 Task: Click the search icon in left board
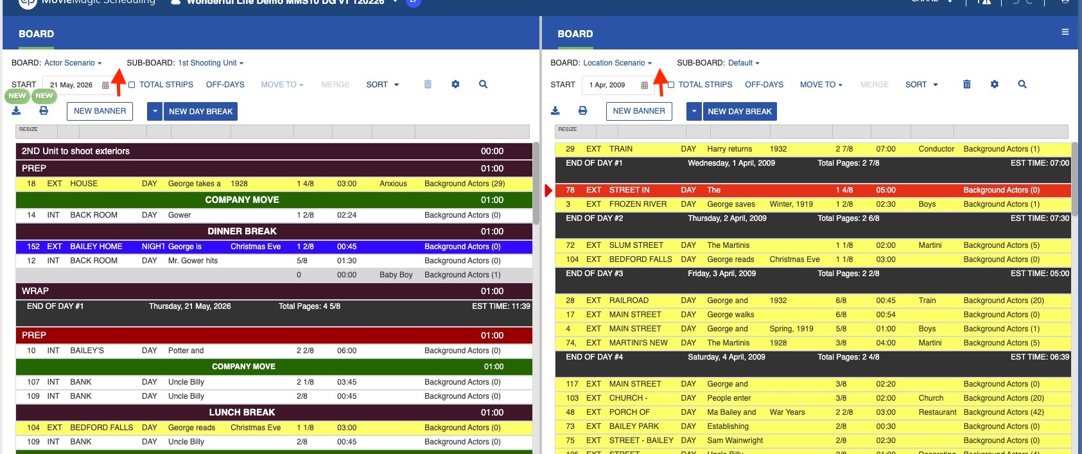pyautogui.click(x=483, y=84)
